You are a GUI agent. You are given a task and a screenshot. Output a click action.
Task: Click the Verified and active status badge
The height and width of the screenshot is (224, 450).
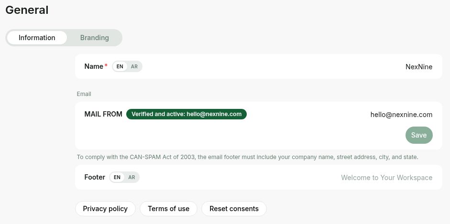pyautogui.click(x=186, y=114)
